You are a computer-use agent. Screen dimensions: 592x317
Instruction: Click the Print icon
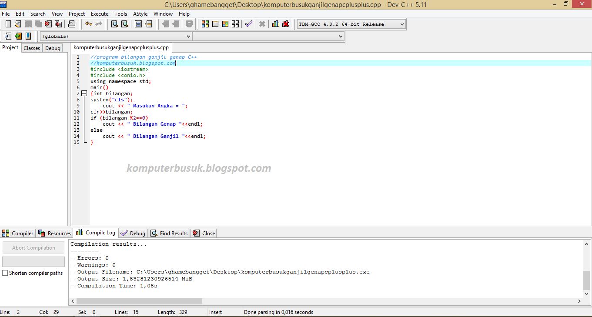(x=72, y=24)
